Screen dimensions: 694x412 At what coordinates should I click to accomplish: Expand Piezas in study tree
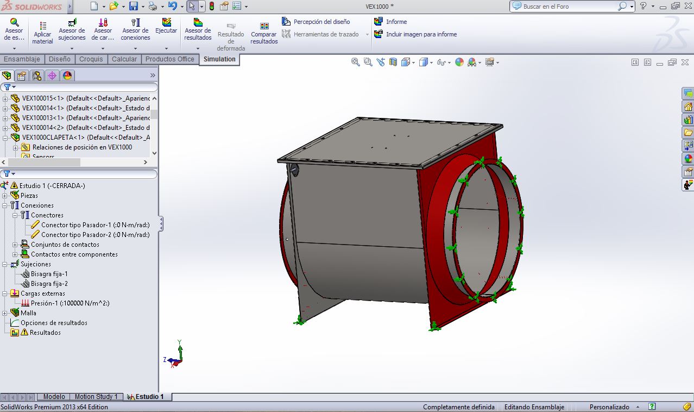point(5,196)
